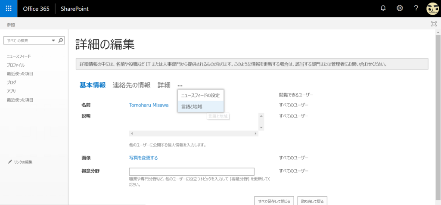Click 写真を変更する link
The image size is (441, 205).
tap(143, 158)
